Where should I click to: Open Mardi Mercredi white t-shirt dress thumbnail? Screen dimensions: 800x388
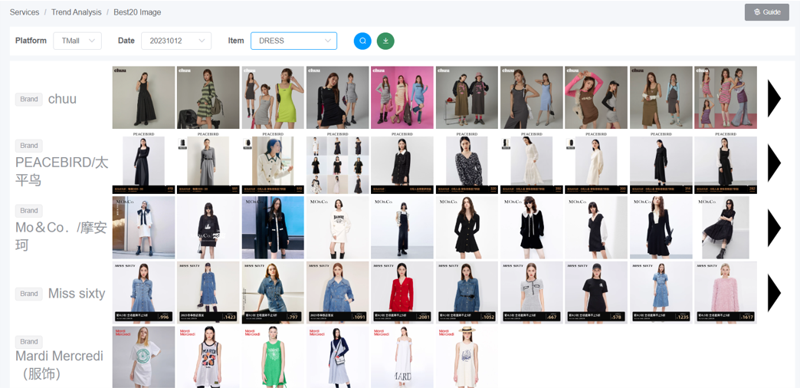click(143, 357)
